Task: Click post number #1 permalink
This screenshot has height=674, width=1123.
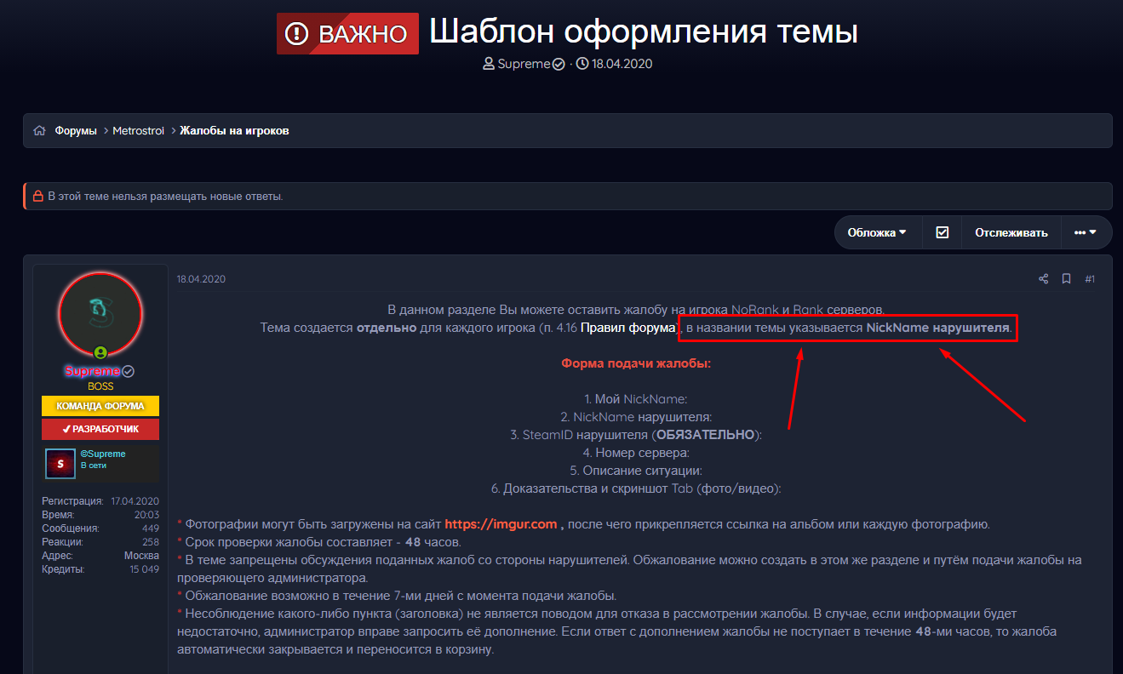Action: 1089,279
